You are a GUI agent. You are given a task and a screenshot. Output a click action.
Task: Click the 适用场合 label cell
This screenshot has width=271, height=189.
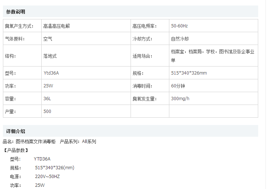tap(142, 56)
